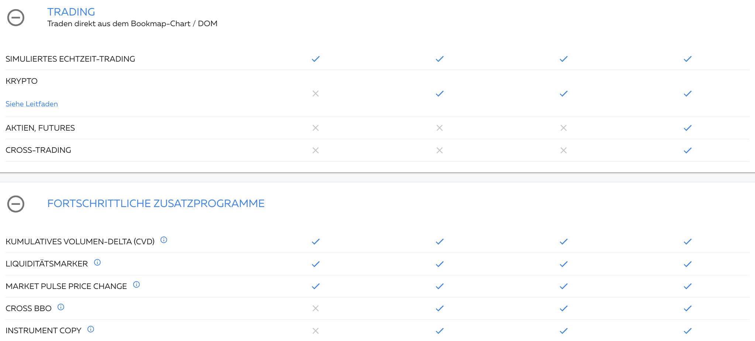Image resolution: width=755 pixels, height=341 pixels.
Task: Click last-column checkmark for Aktien, Futures
Action: pos(687,128)
